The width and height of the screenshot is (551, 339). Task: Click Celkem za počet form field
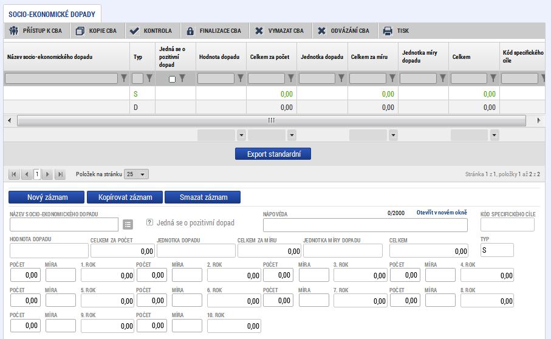123,251
